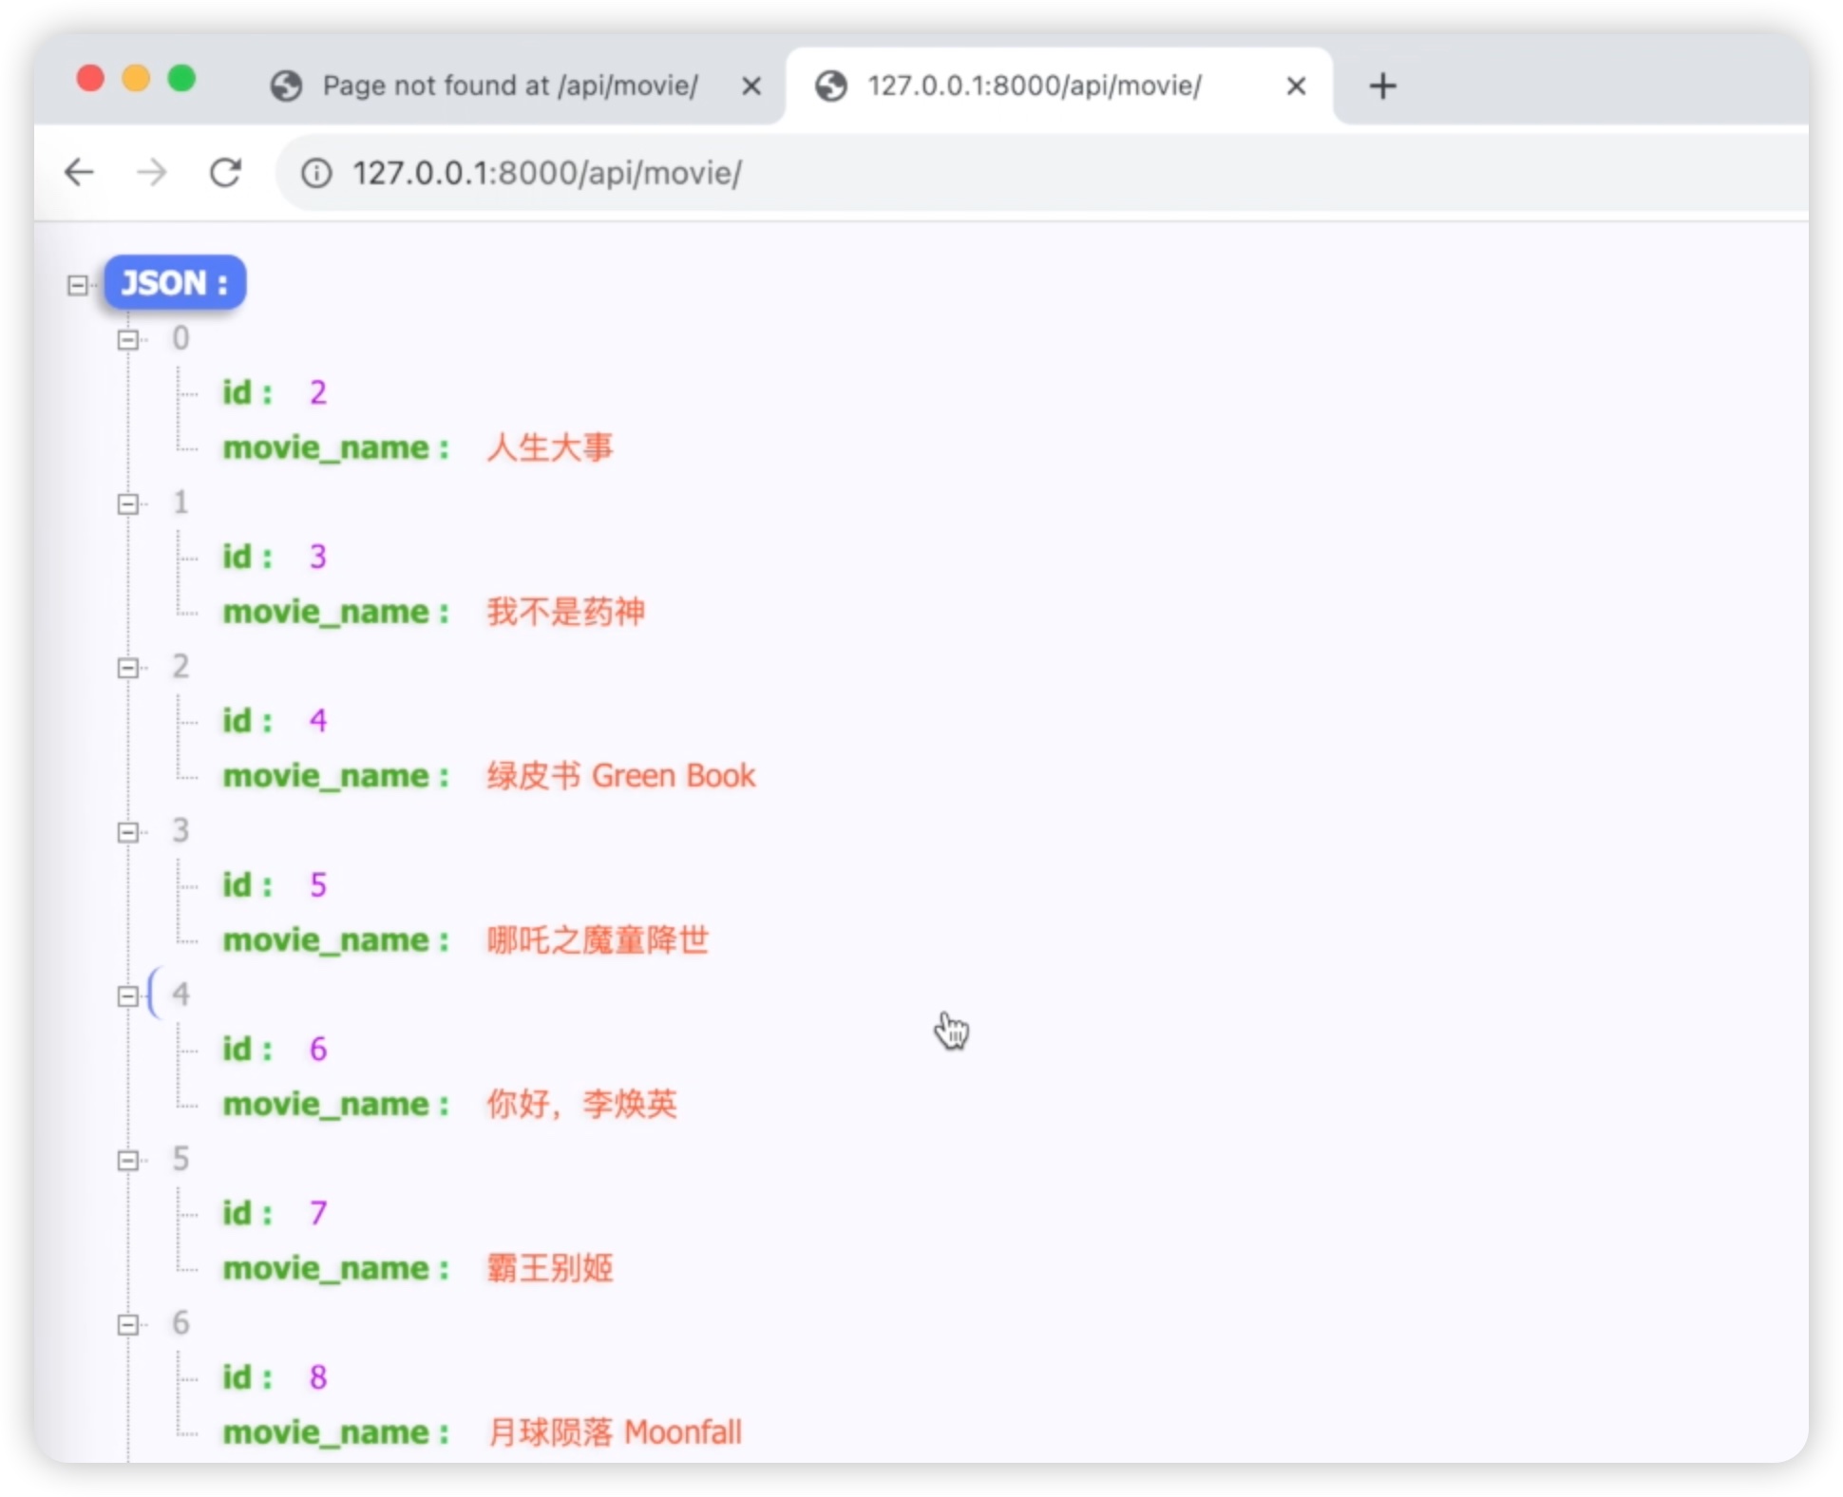This screenshot has width=1843, height=1497.
Task: Click id value 3
Action: pyautogui.click(x=318, y=557)
